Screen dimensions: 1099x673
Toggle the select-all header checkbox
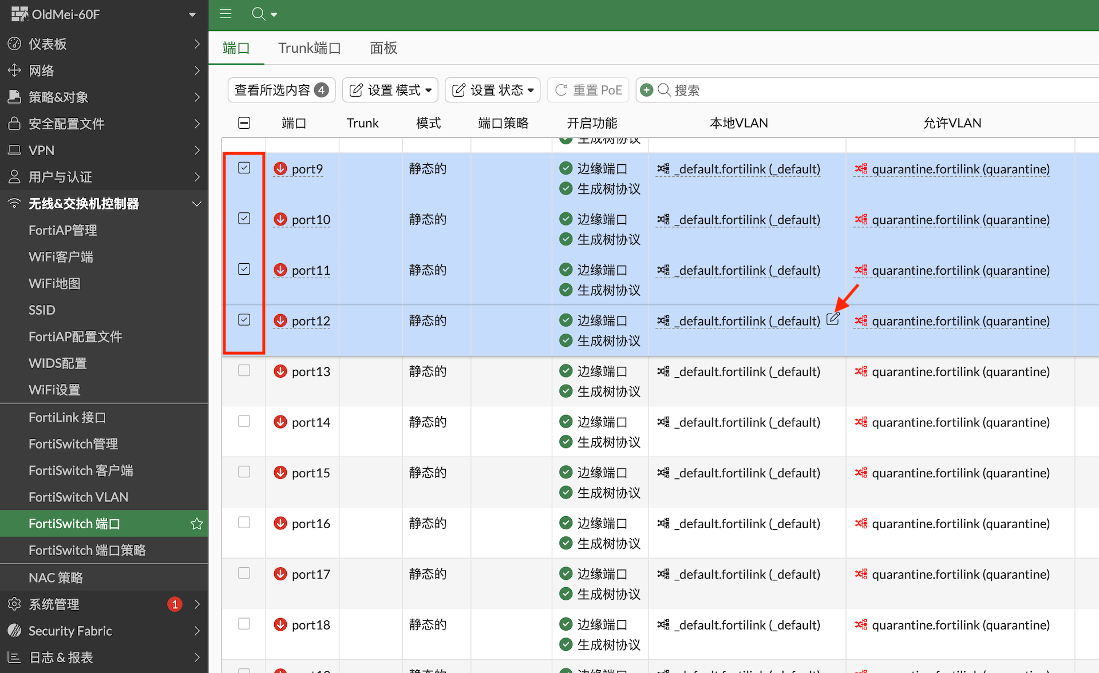pyautogui.click(x=244, y=123)
